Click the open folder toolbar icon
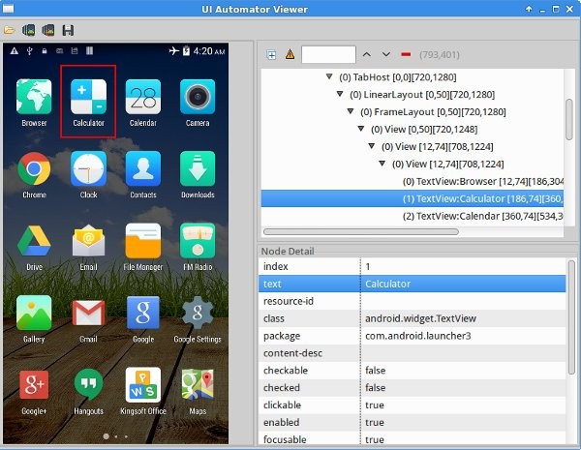 [10, 30]
